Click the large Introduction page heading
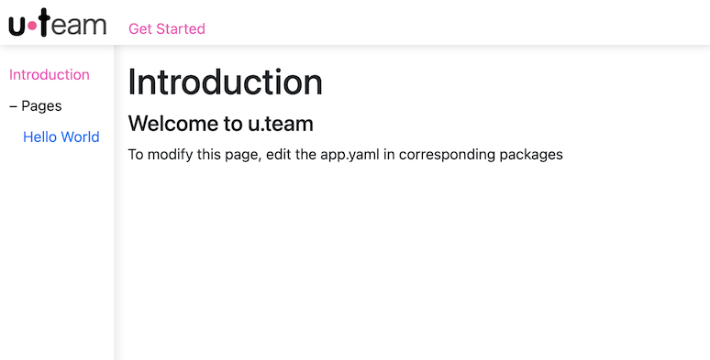Screen dimensions: 710x360 coord(226,82)
